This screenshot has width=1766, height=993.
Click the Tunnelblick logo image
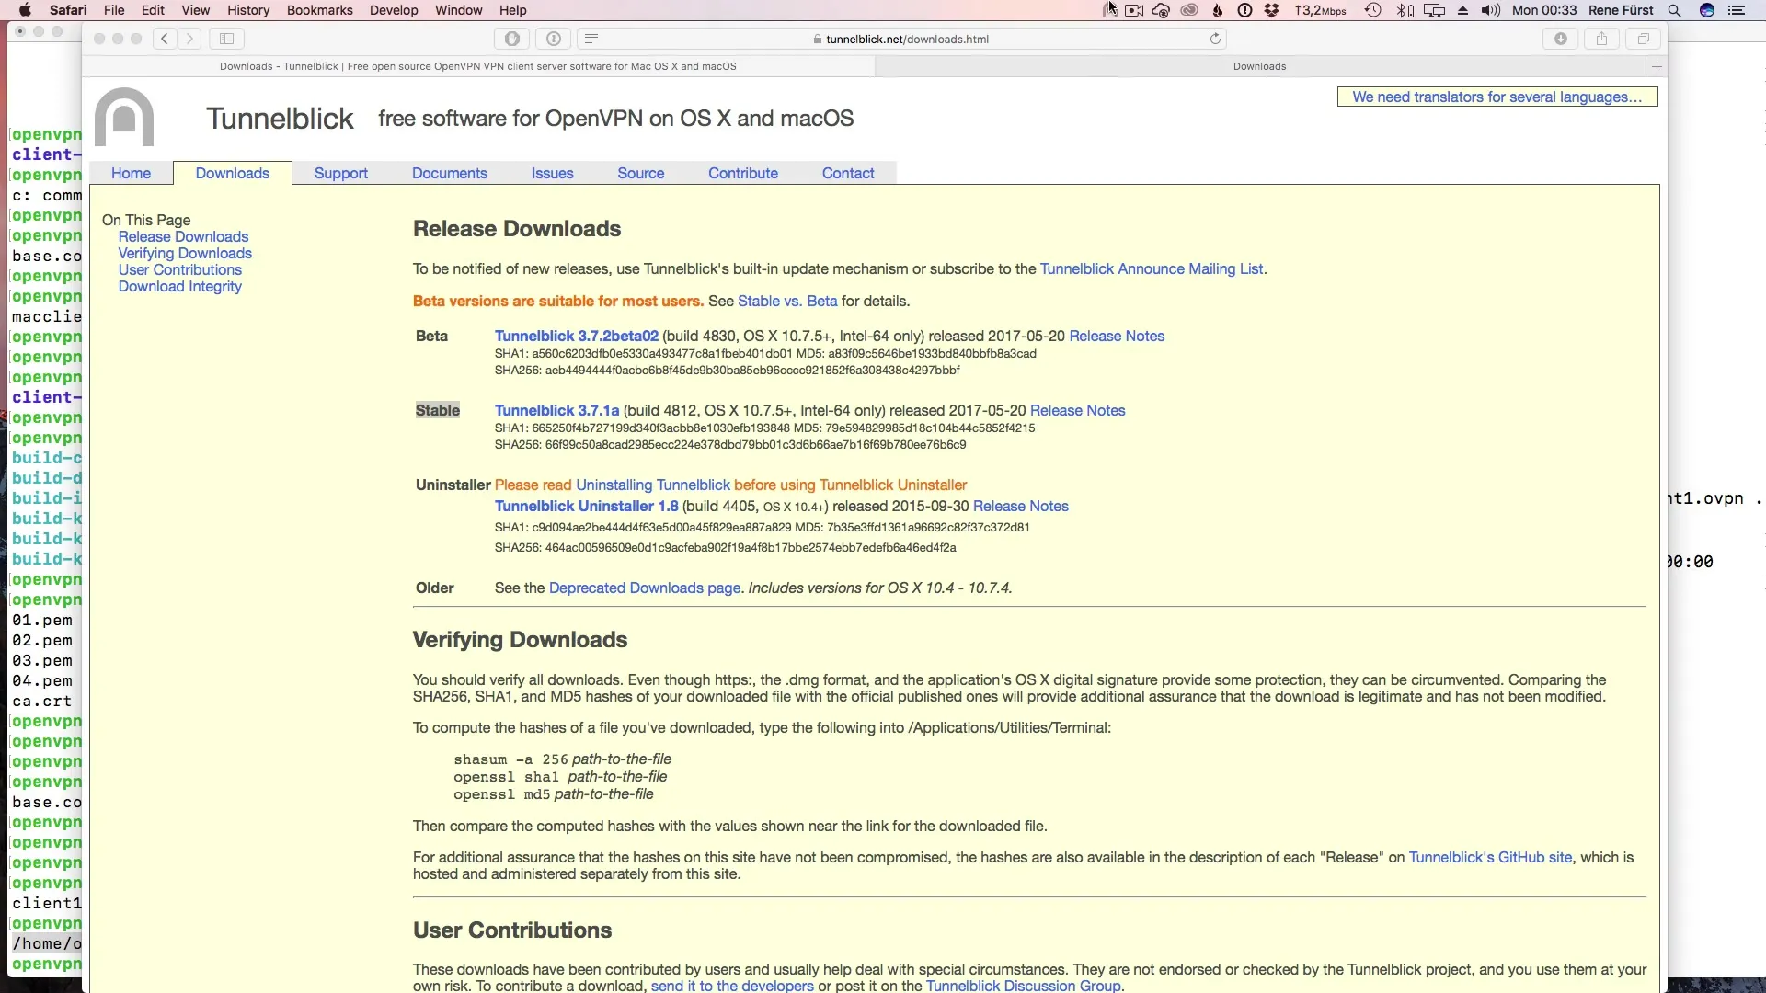(x=124, y=117)
